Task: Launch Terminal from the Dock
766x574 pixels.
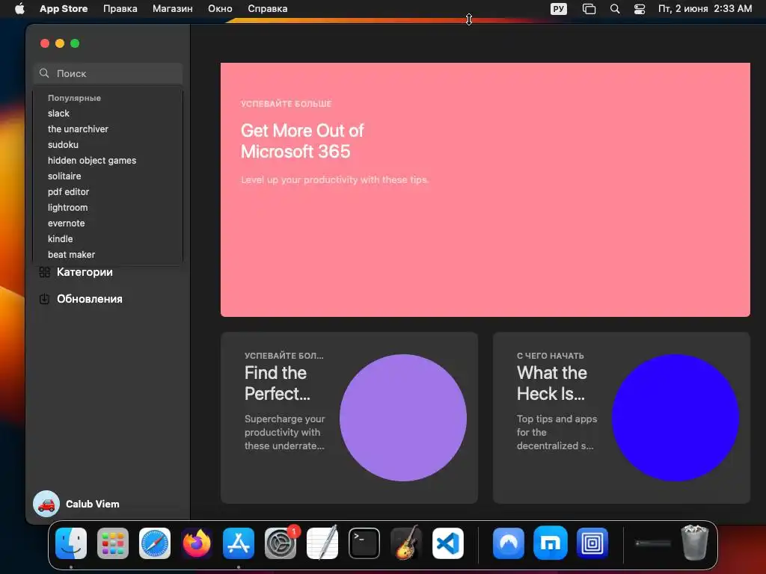Action: 364,543
